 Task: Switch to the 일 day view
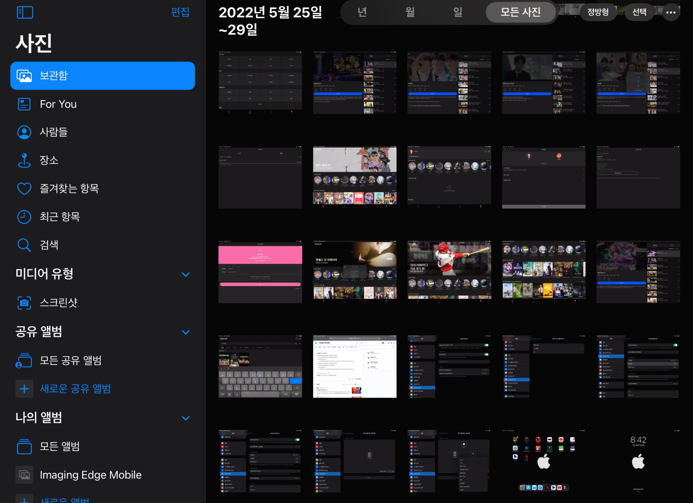pyautogui.click(x=458, y=12)
